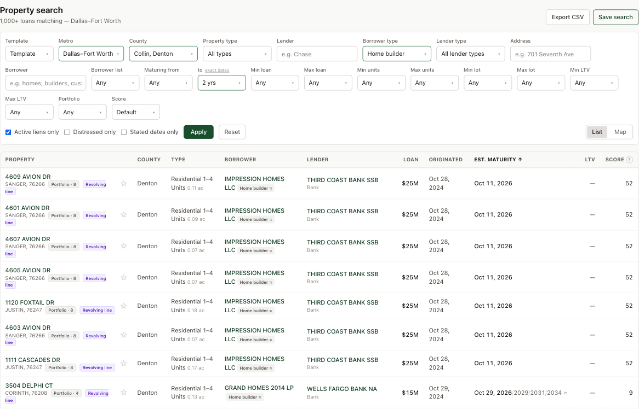Image resolution: width=639 pixels, height=409 pixels.
Task: Click the Export CSV button
Action: [567, 17]
